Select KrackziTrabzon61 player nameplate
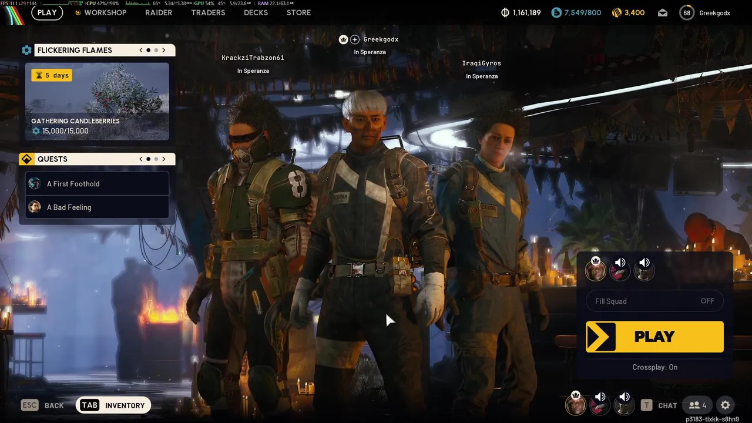Screen dimensions: 752x423 (x=253, y=58)
